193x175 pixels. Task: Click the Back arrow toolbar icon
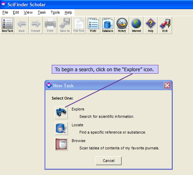pos(22,25)
